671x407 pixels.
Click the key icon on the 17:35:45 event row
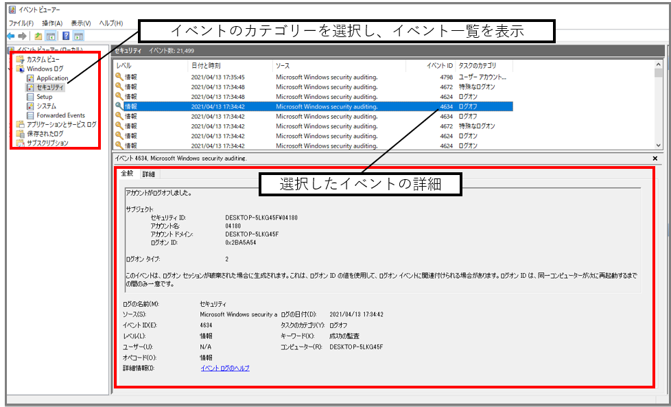[119, 77]
